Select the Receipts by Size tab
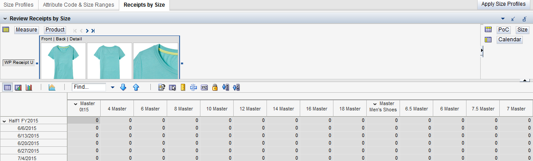 pos(144,5)
